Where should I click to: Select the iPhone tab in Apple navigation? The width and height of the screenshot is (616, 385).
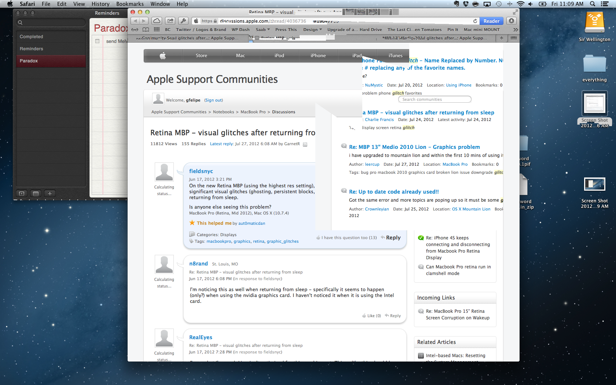coord(318,56)
